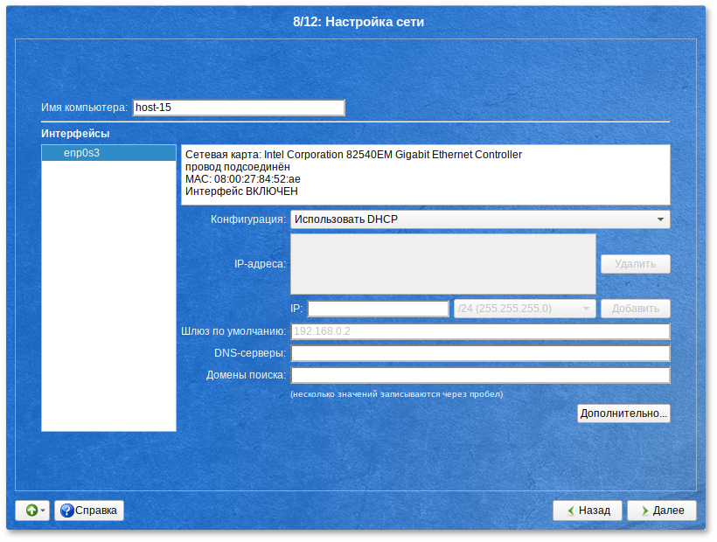Screen dimensions: 717x542
Task: Click Интерфейс ВКЛЮЧЕН status text
Action: point(241,191)
